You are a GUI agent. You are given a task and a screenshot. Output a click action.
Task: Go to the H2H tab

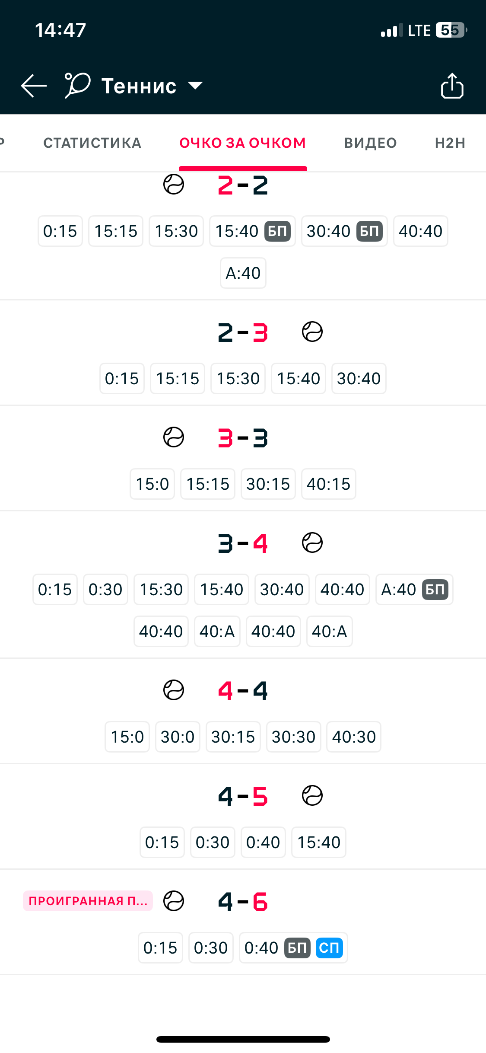[450, 143]
